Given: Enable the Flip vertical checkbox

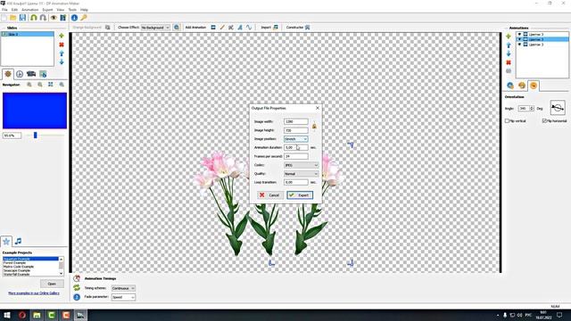Looking at the screenshot, I should click(x=507, y=121).
